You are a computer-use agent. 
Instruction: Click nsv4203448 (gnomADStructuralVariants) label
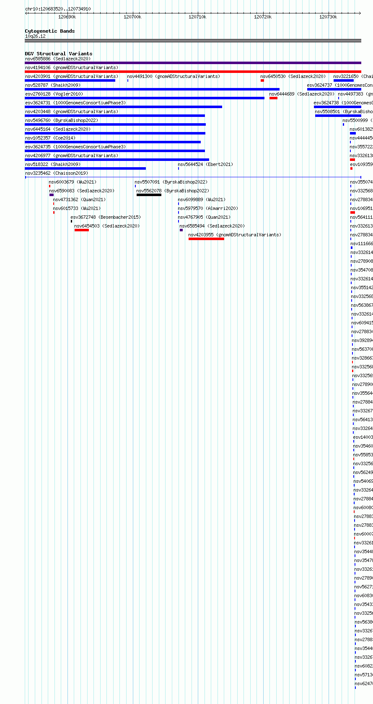click(72, 111)
